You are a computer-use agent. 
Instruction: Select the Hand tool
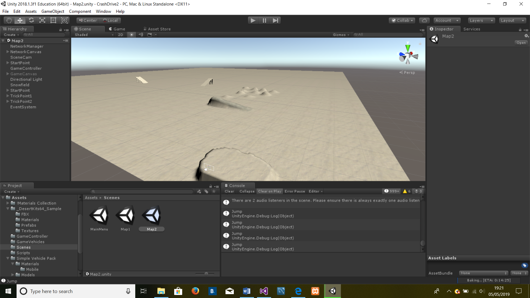pyautogui.click(x=9, y=20)
